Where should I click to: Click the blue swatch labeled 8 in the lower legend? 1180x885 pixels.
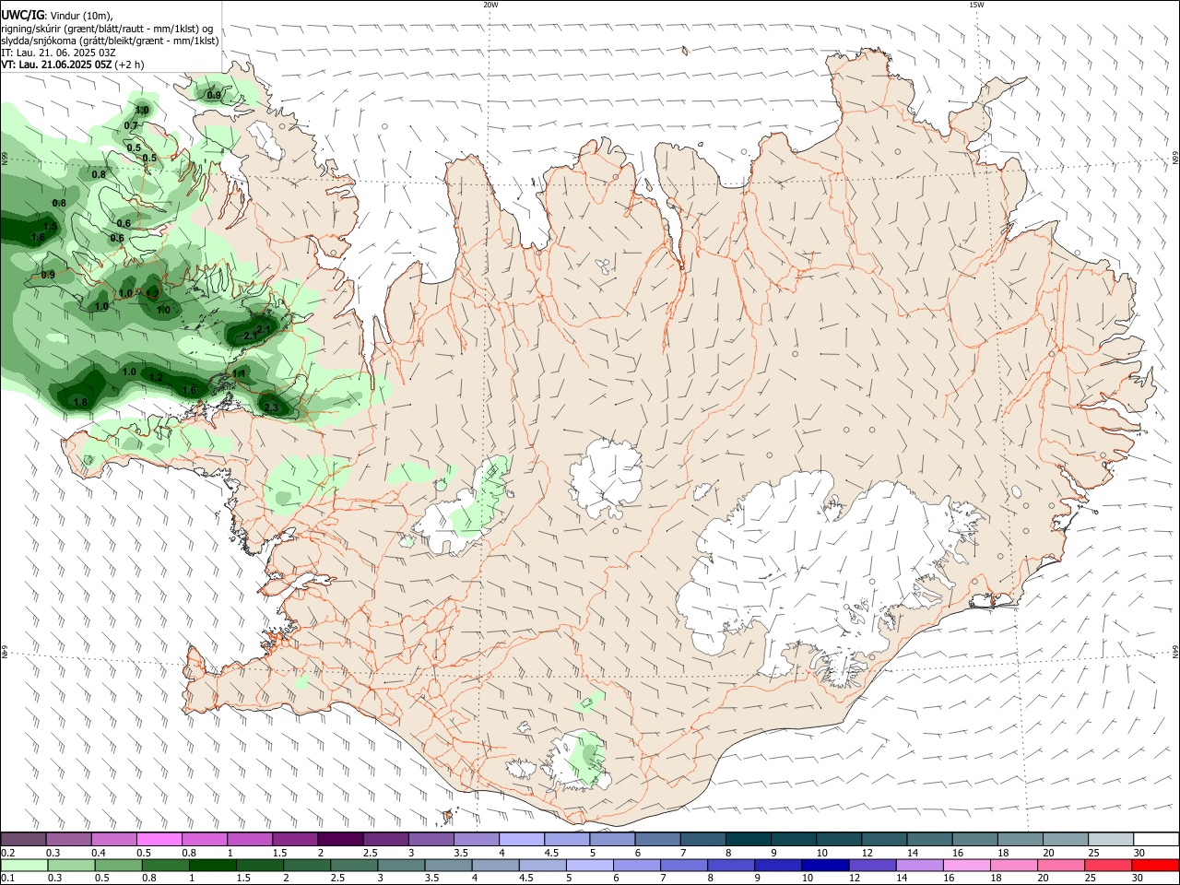pos(730,865)
